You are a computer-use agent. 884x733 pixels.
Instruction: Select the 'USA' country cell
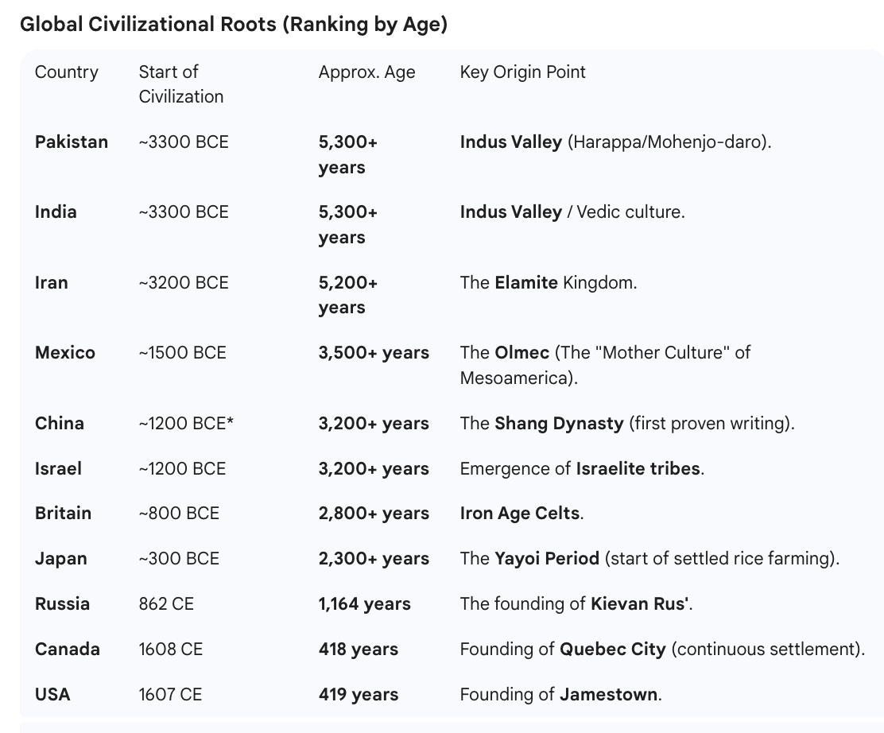pyautogui.click(x=52, y=694)
